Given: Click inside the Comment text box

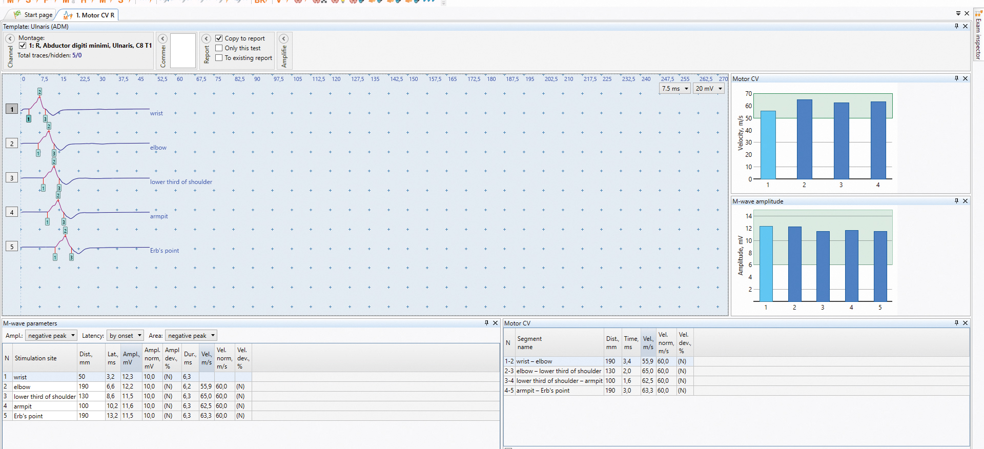Looking at the screenshot, I should (183, 51).
